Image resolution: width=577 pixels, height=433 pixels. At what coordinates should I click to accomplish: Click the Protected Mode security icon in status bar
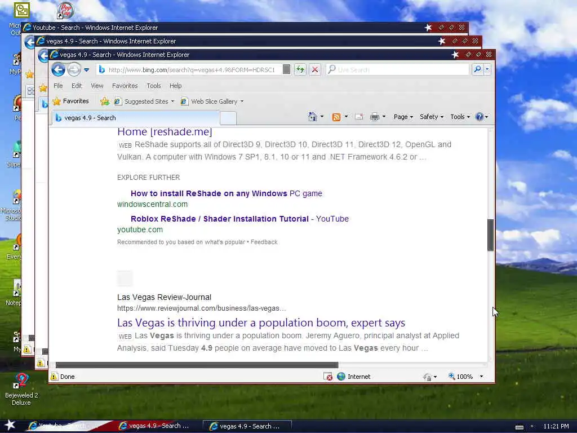tap(427, 377)
